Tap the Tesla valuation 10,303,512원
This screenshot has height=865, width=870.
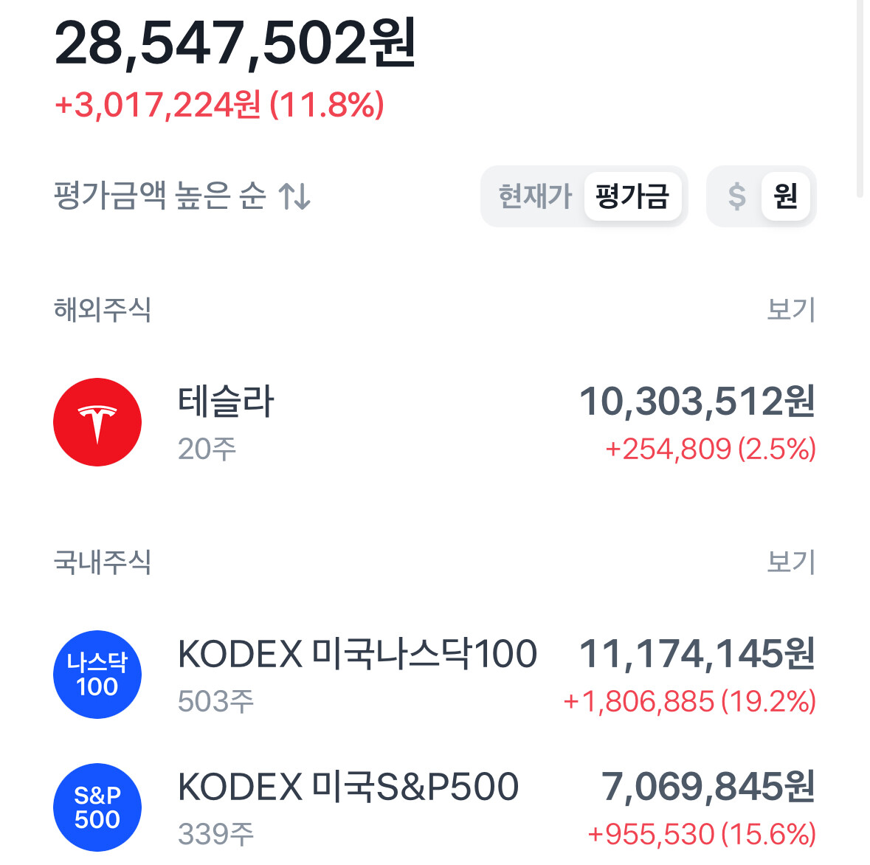697,402
